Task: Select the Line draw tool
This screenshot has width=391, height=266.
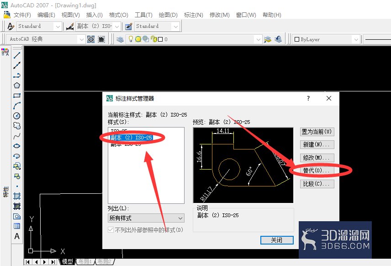Action: pos(17,55)
